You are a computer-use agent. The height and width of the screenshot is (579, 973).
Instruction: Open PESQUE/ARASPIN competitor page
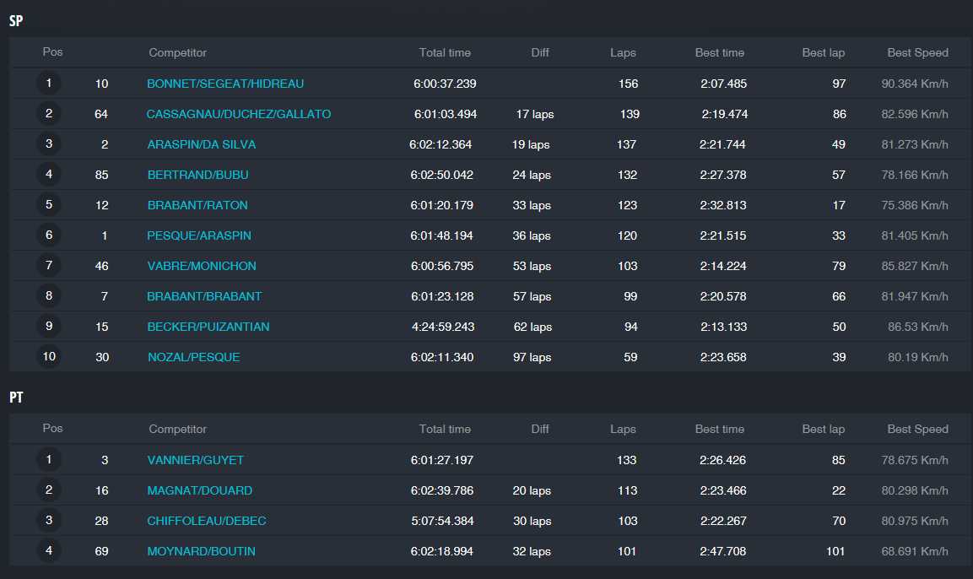[199, 235]
